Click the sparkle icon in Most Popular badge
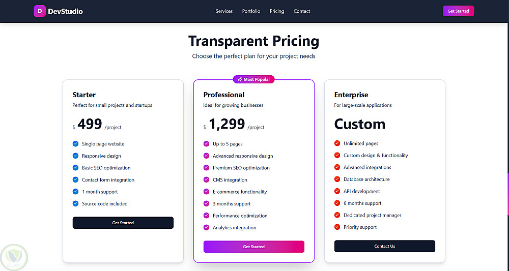The height and width of the screenshot is (271, 509). click(x=240, y=79)
